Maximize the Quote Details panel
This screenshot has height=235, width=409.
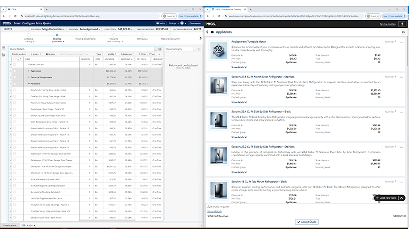[x=160, y=49]
